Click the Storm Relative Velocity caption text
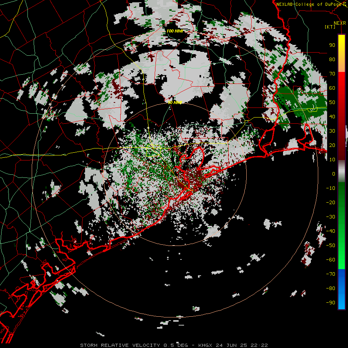The width and height of the screenshot is (348, 348). coord(174,345)
